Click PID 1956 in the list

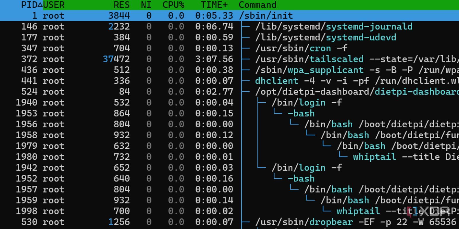tap(26, 124)
